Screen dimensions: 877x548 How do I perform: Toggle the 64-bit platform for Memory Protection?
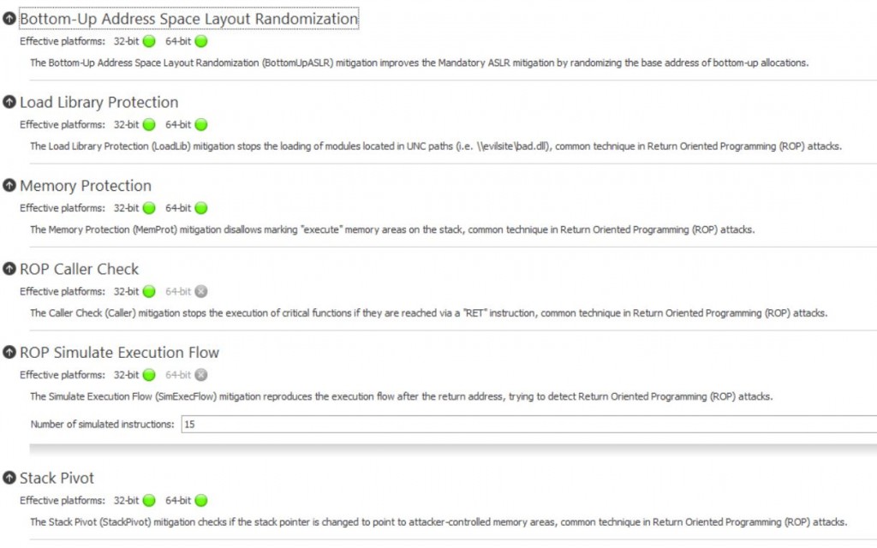click(200, 207)
